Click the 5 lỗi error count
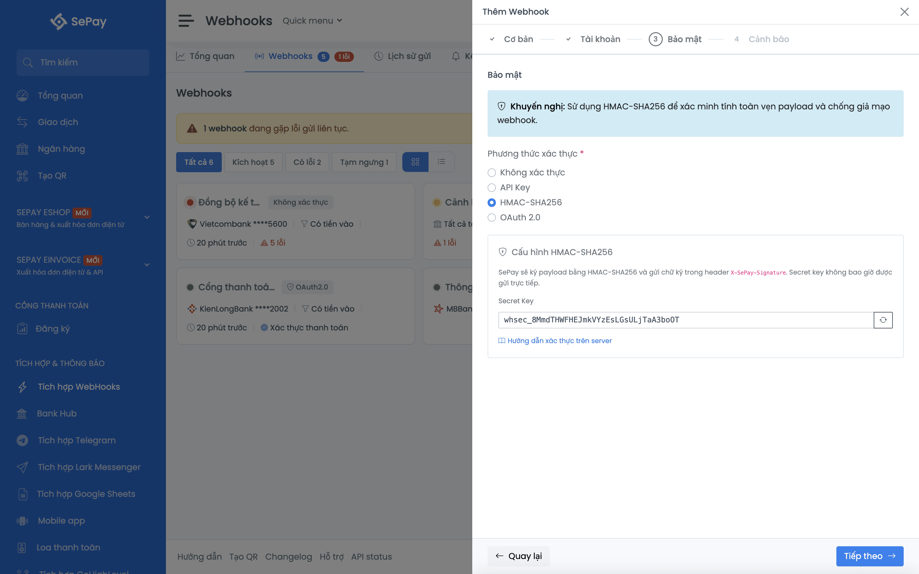 pyautogui.click(x=273, y=243)
